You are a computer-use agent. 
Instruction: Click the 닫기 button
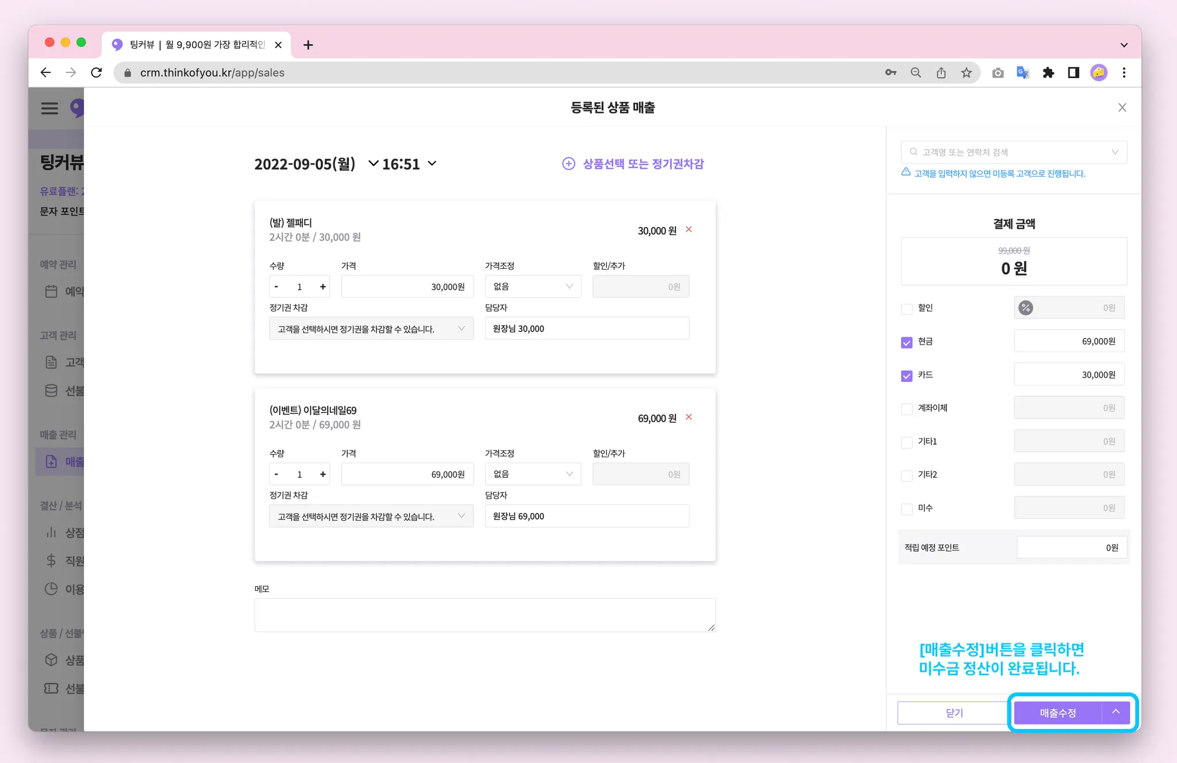click(953, 712)
